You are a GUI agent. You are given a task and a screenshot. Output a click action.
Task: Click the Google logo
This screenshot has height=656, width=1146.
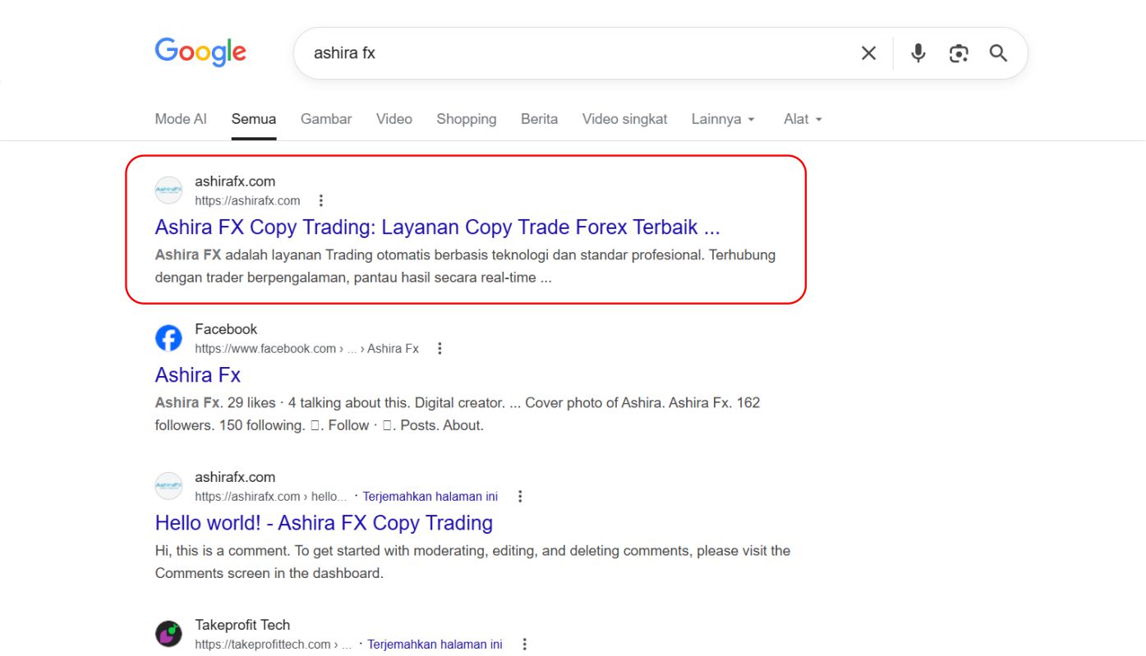tap(200, 52)
